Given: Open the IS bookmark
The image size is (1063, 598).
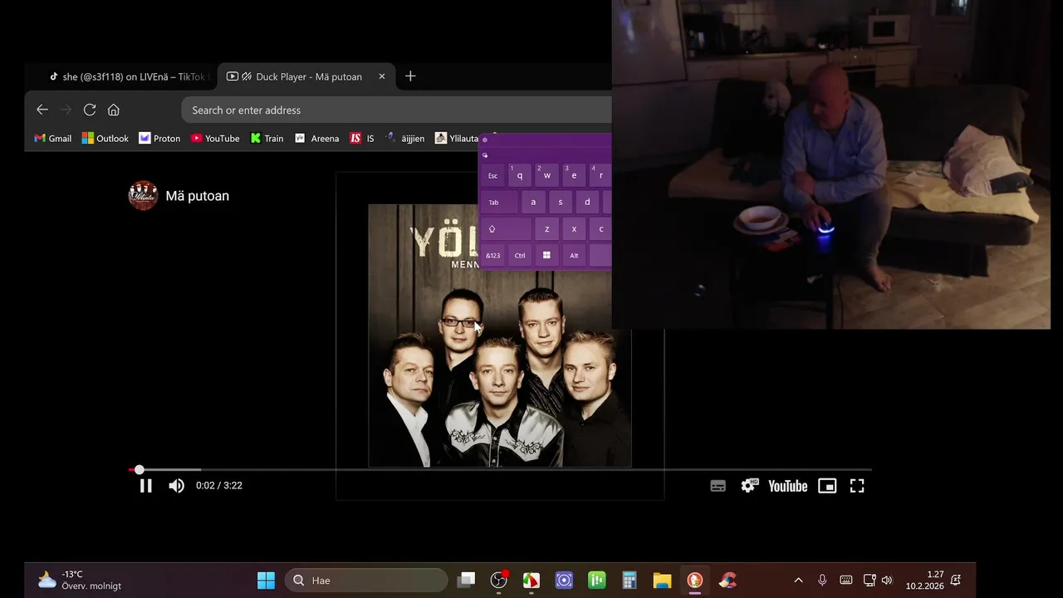Looking at the screenshot, I should click(x=362, y=139).
